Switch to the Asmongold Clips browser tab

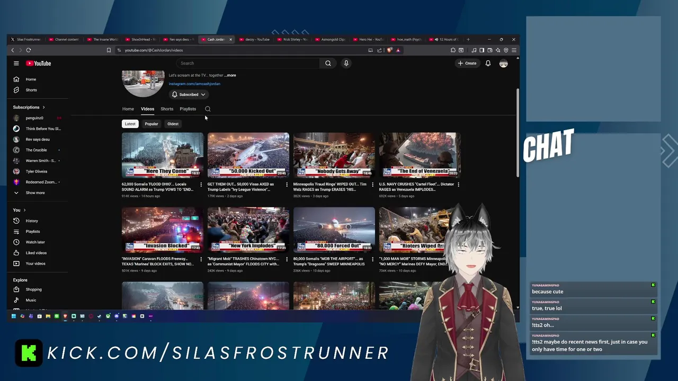tap(331, 39)
